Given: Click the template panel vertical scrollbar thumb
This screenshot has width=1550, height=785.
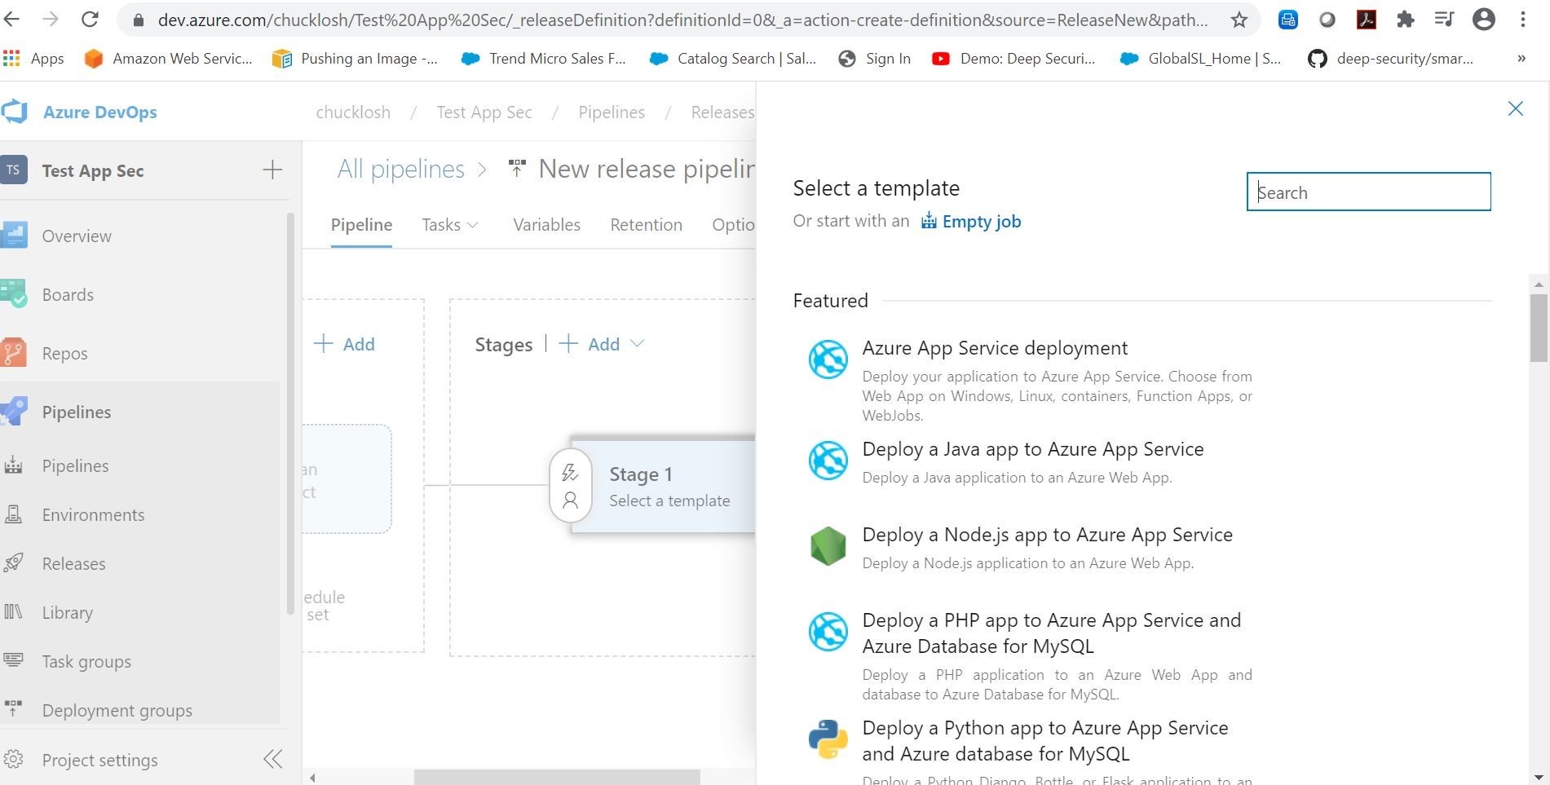Looking at the screenshot, I should [1539, 327].
